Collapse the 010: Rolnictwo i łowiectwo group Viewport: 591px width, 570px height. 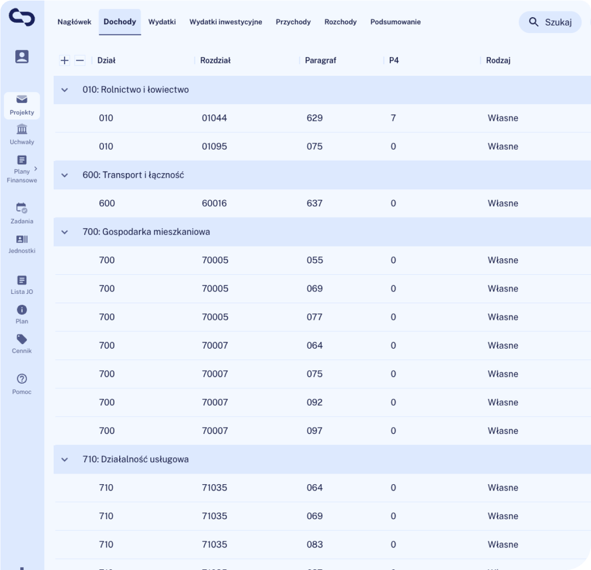pos(65,90)
